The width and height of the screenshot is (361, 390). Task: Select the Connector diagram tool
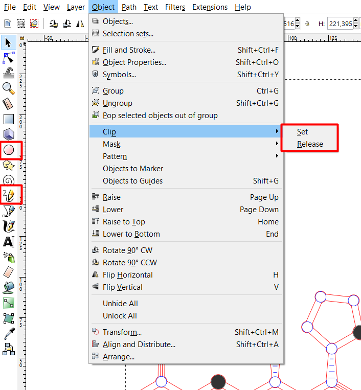tap(9, 349)
